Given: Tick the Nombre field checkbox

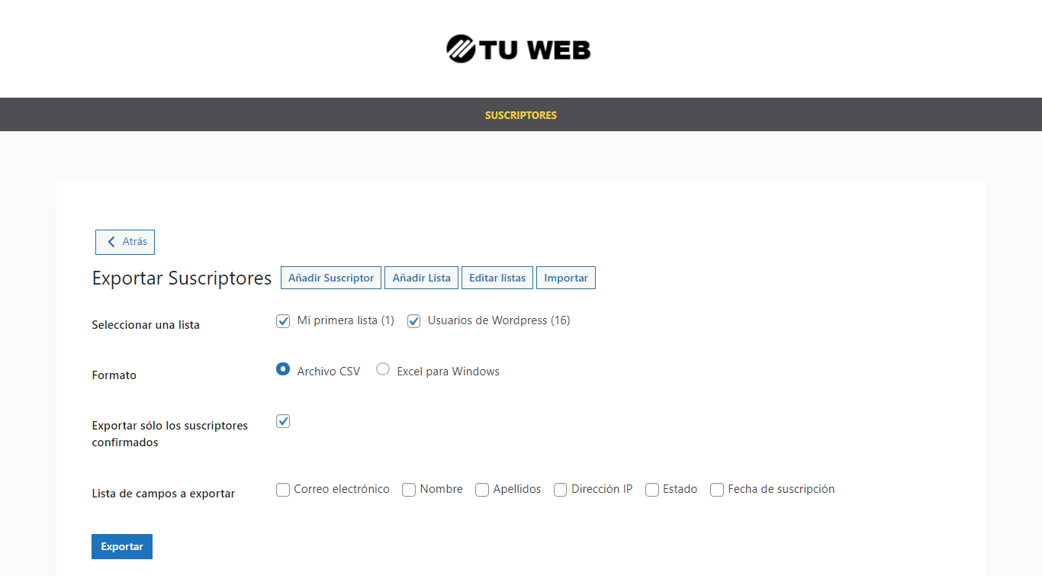Looking at the screenshot, I should click(x=409, y=490).
